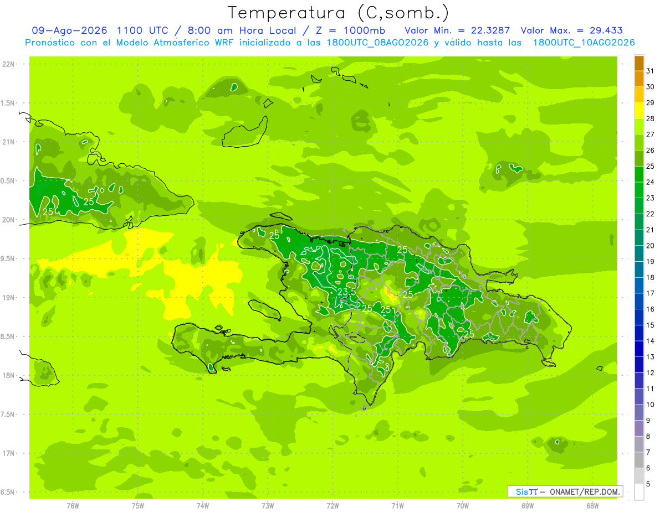Image resolution: width=665 pixels, height=513 pixels.
Task: Click the "19N" latitude label
Action: tap(8, 298)
